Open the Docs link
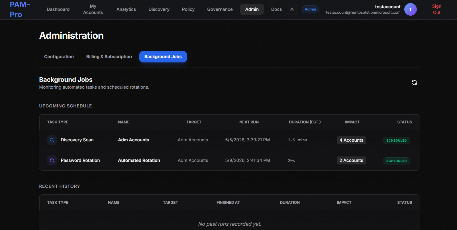The width and height of the screenshot is (457, 230). [276, 9]
